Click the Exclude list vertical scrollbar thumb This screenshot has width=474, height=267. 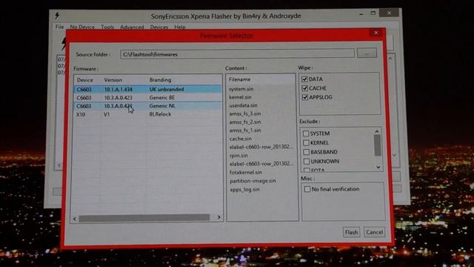click(x=377, y=145)
